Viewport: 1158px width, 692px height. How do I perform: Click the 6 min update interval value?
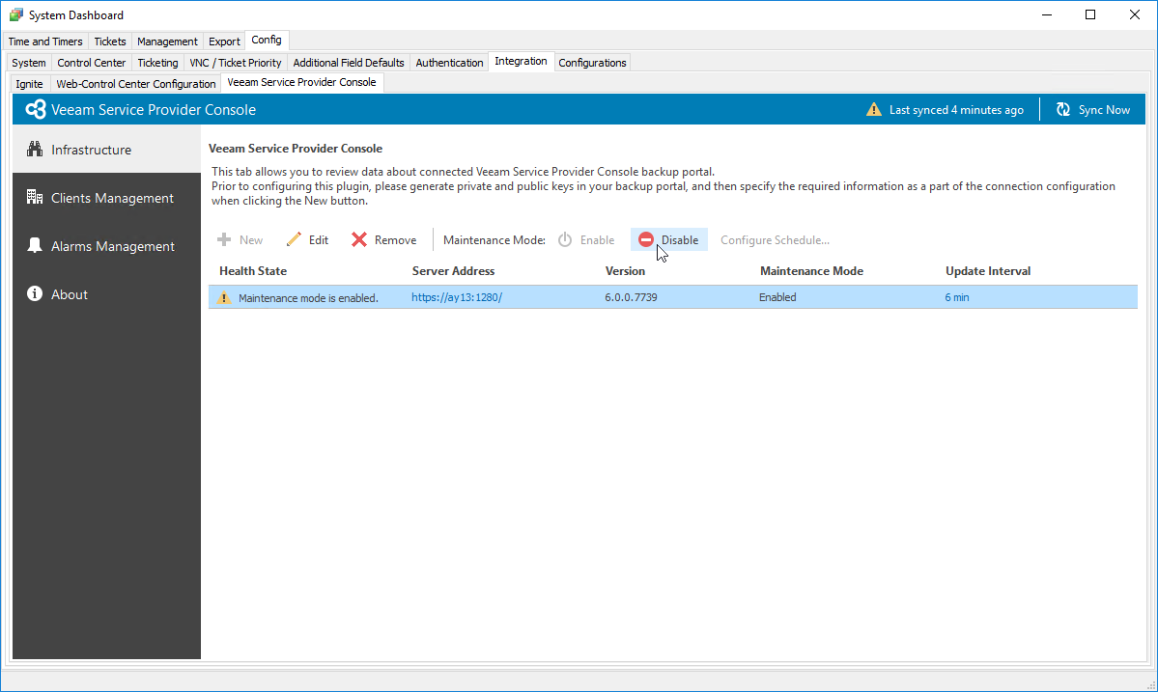tap(956, 297)
